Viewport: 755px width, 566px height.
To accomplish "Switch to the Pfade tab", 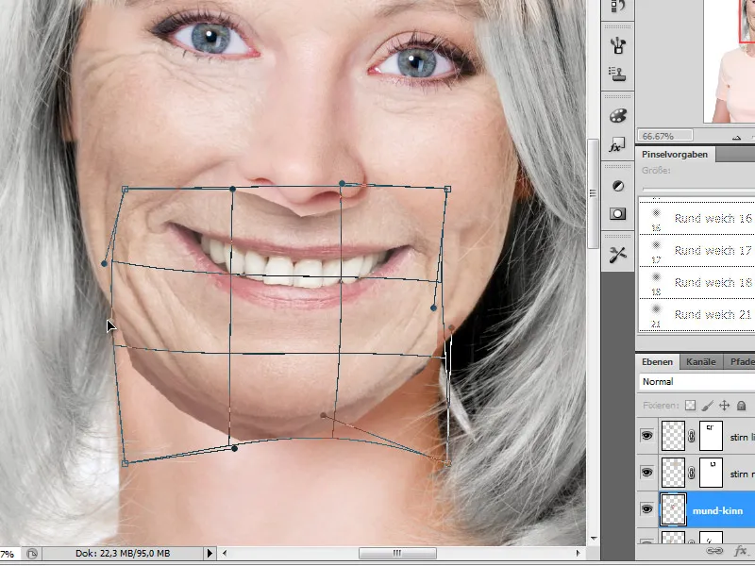I will 742,362.
